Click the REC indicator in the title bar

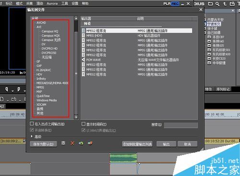[x=175, y=4]
